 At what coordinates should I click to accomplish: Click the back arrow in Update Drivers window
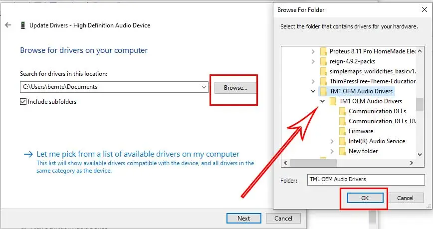8,25
